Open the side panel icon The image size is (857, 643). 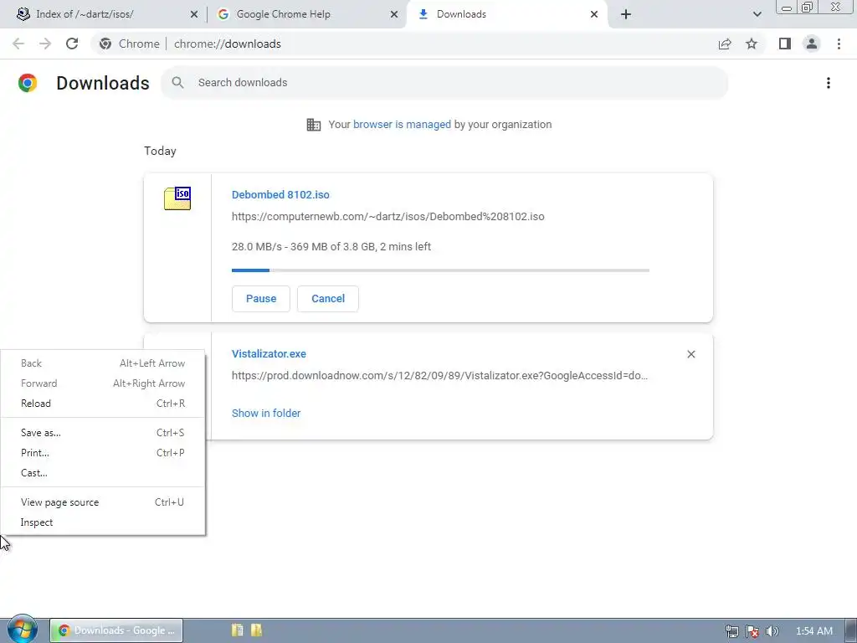pos(785,44)
